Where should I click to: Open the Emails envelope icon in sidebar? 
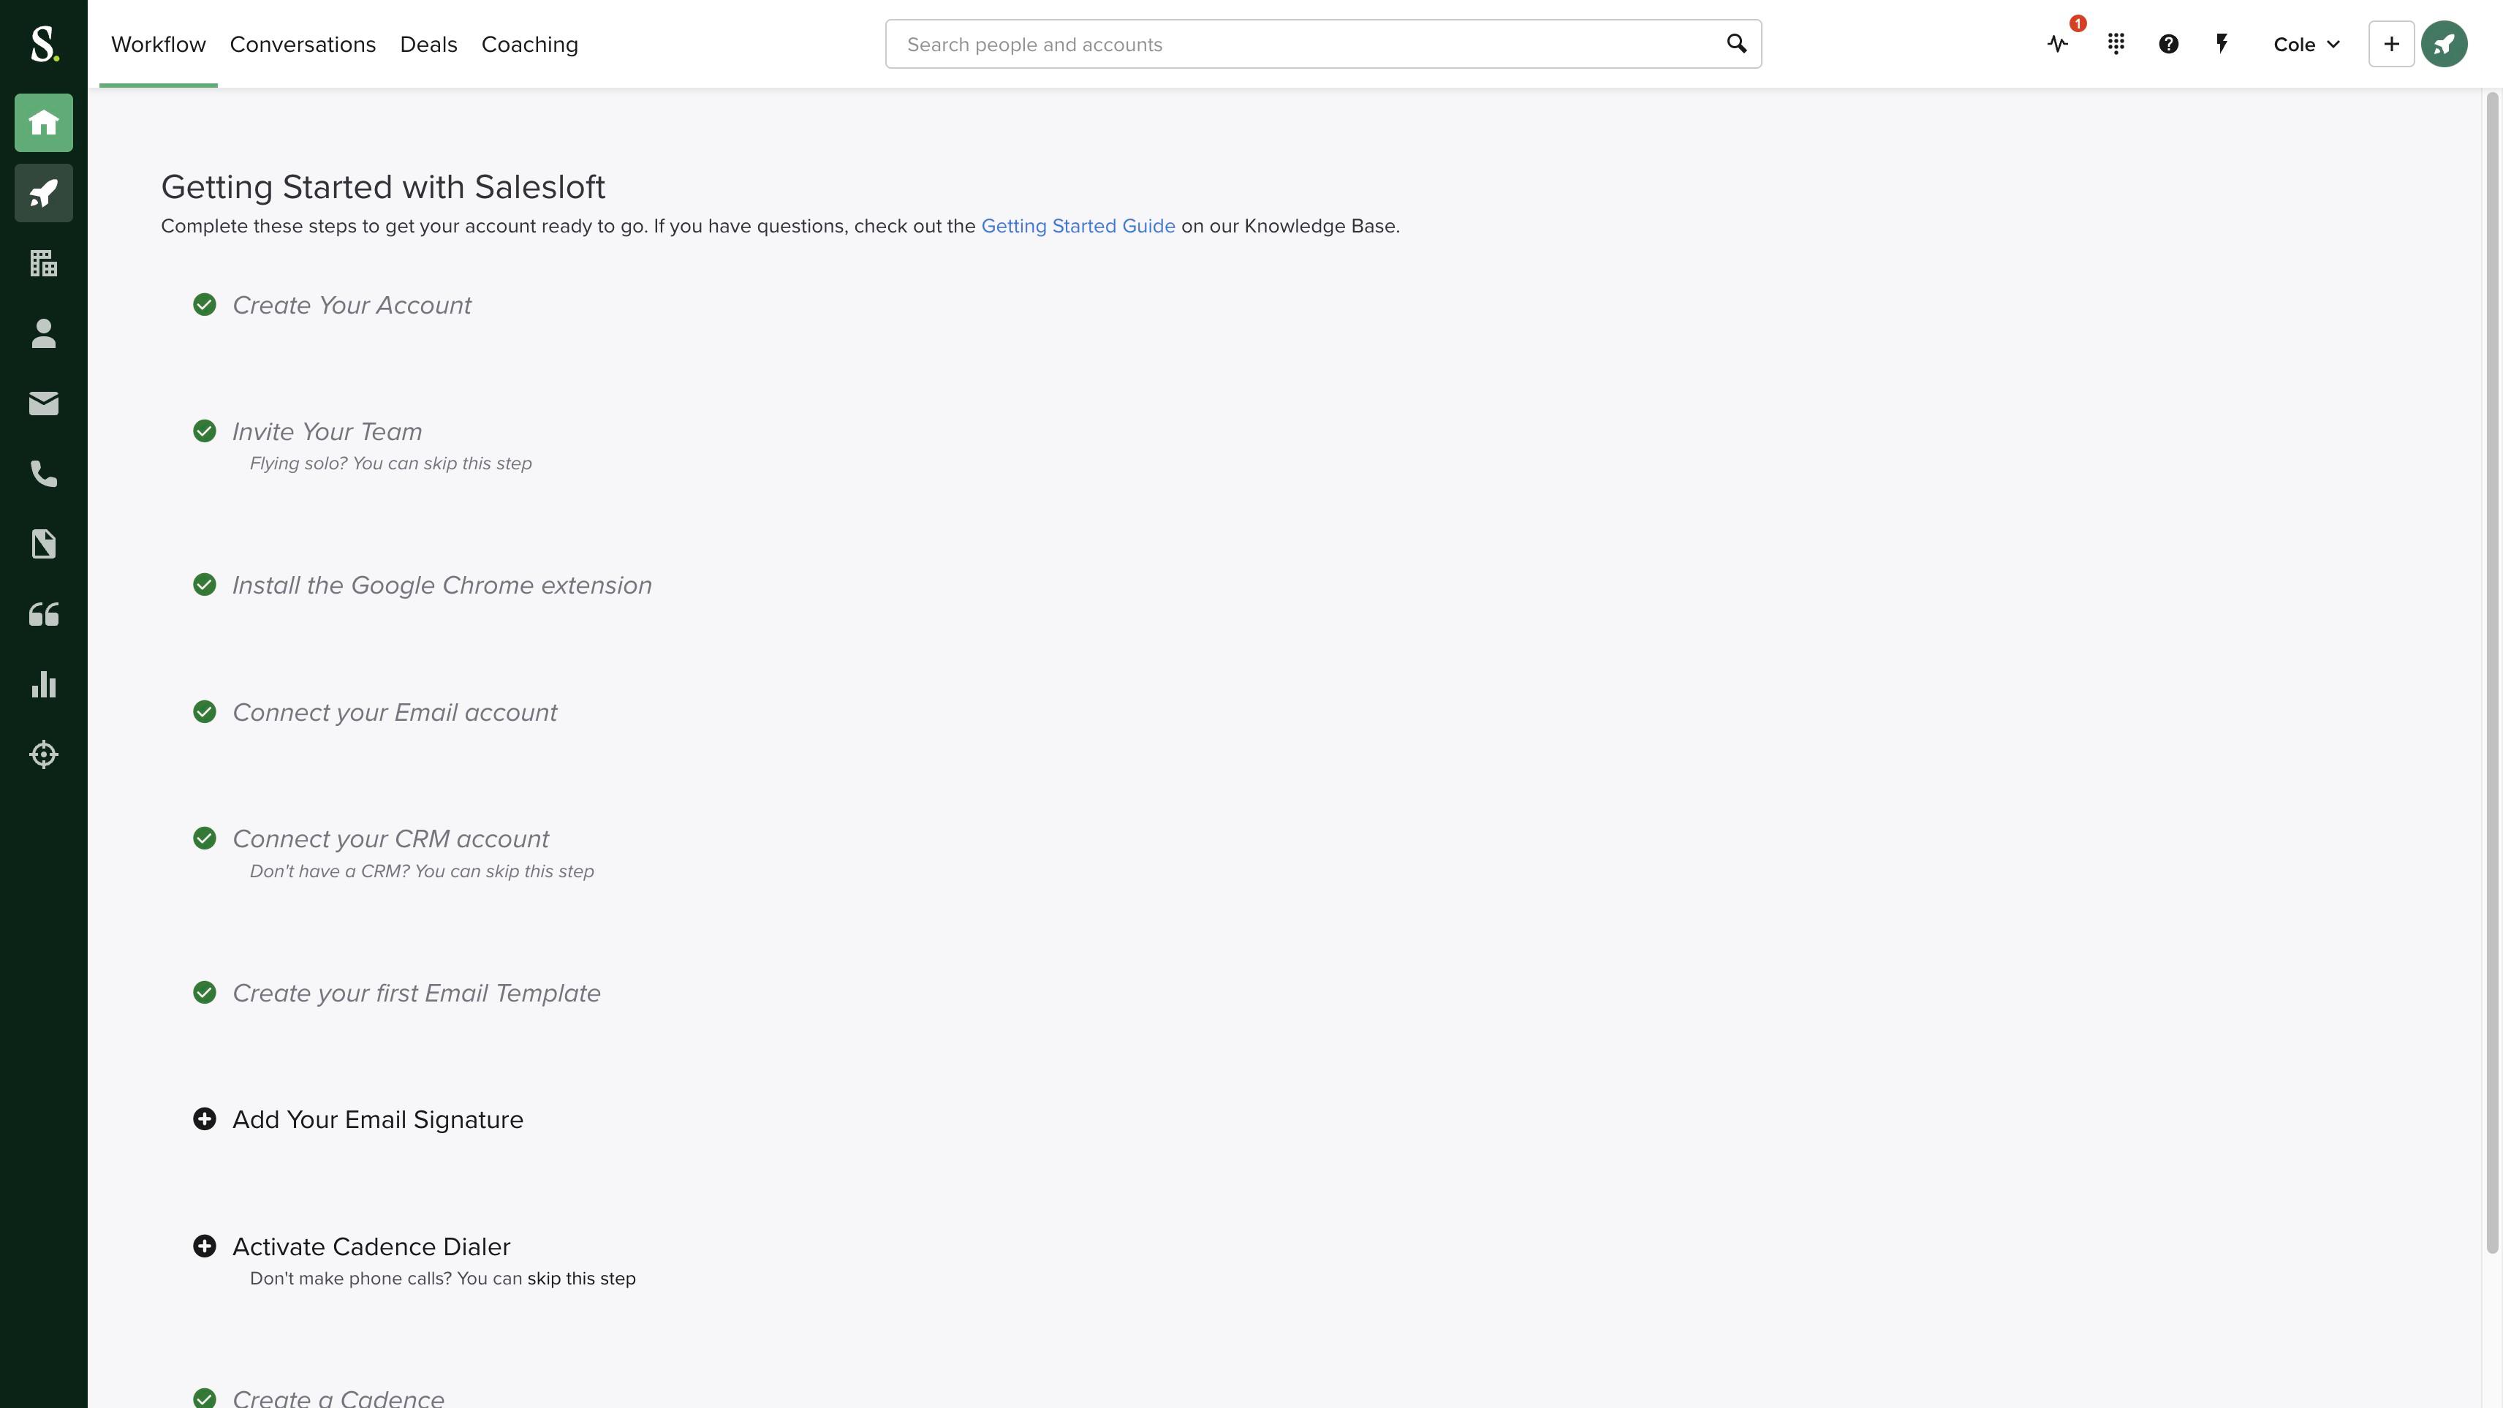[44, 404]
